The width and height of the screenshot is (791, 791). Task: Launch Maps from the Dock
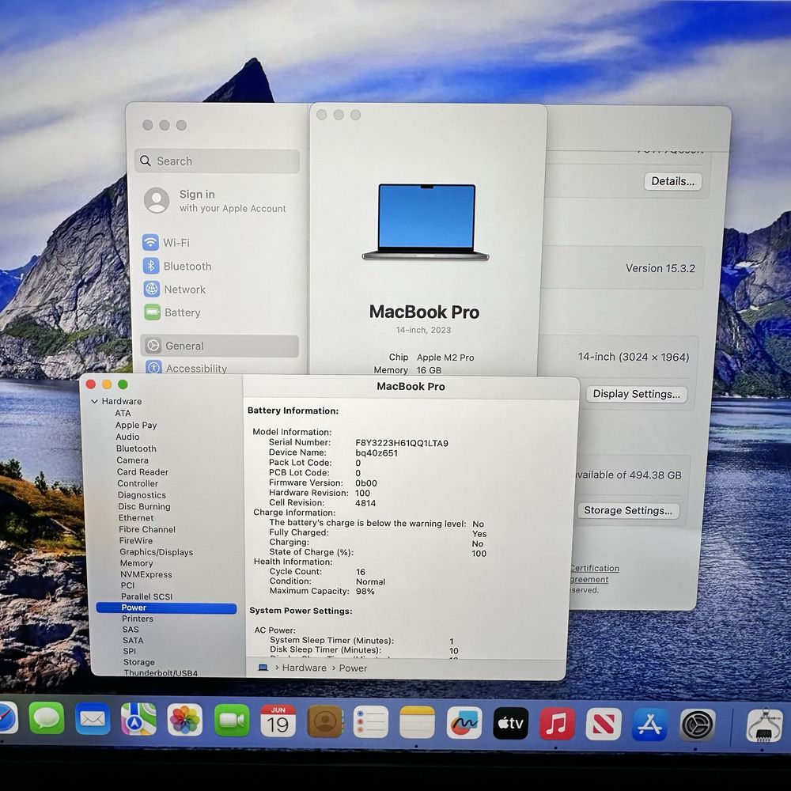pyautogui.click(x=138, y=719)
